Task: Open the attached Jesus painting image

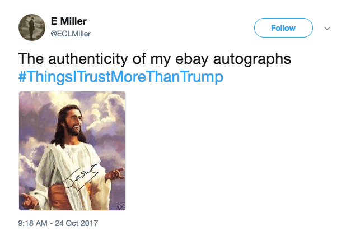Action: point(72,151)
